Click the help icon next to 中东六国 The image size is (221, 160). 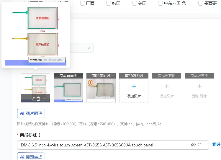click(184, 3)
